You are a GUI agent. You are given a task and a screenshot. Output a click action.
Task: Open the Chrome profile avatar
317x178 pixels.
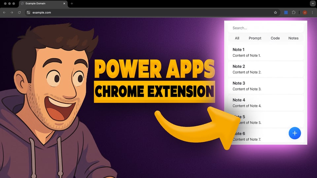(305, 13)
